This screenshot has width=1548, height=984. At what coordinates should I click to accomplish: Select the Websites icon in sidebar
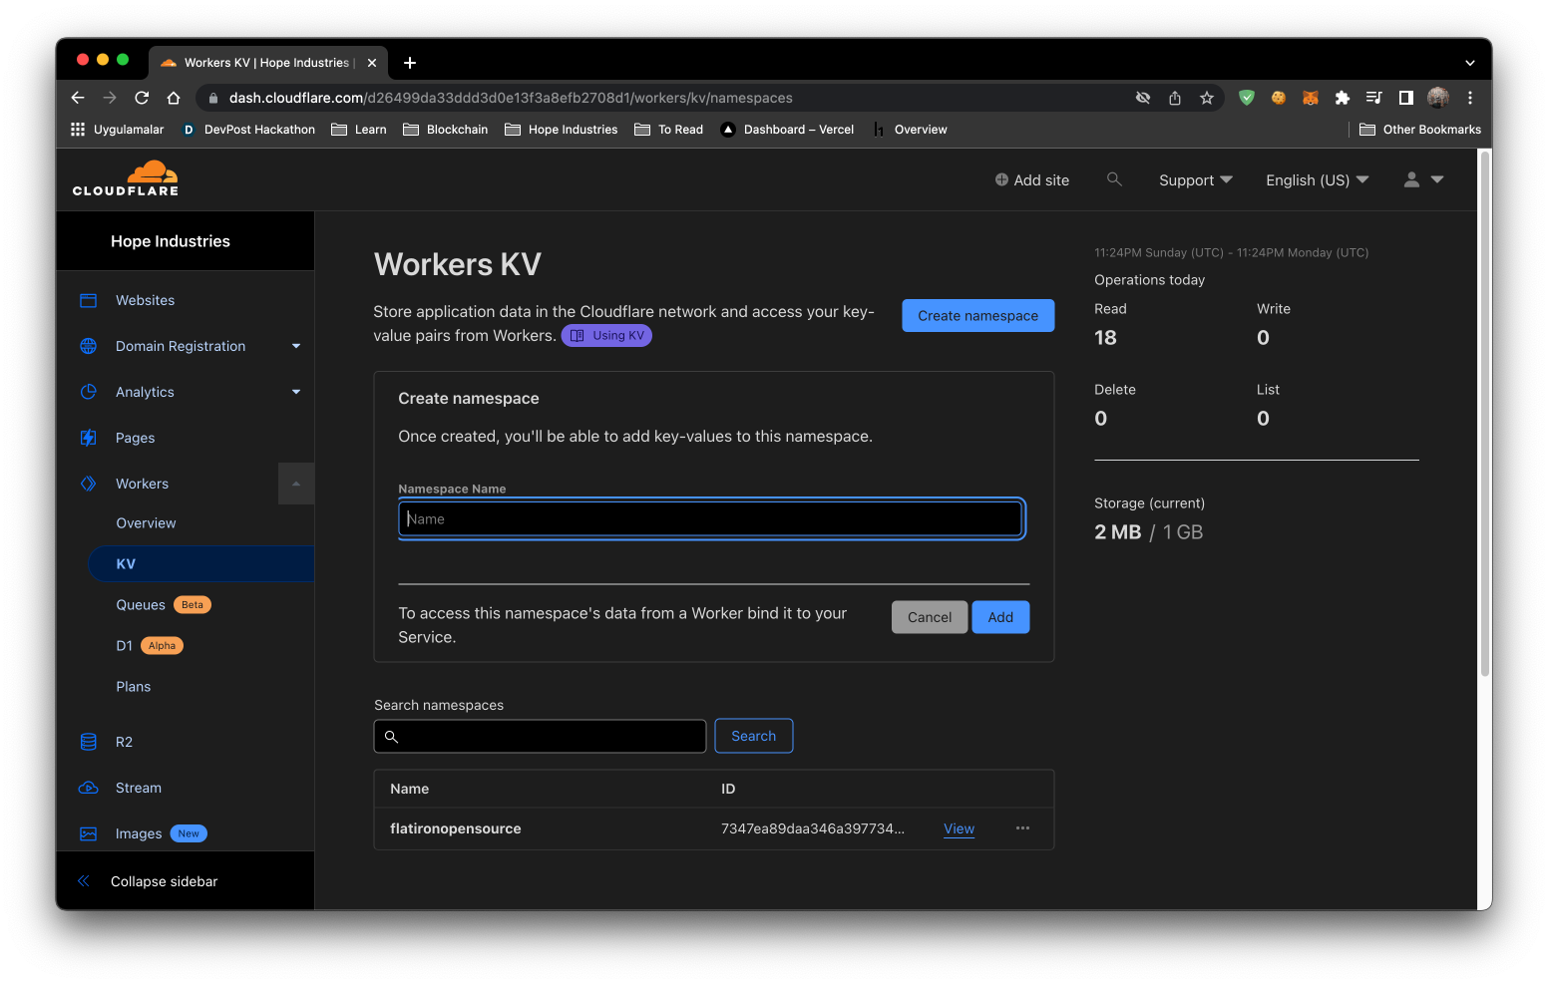click(x=89, y=299)
